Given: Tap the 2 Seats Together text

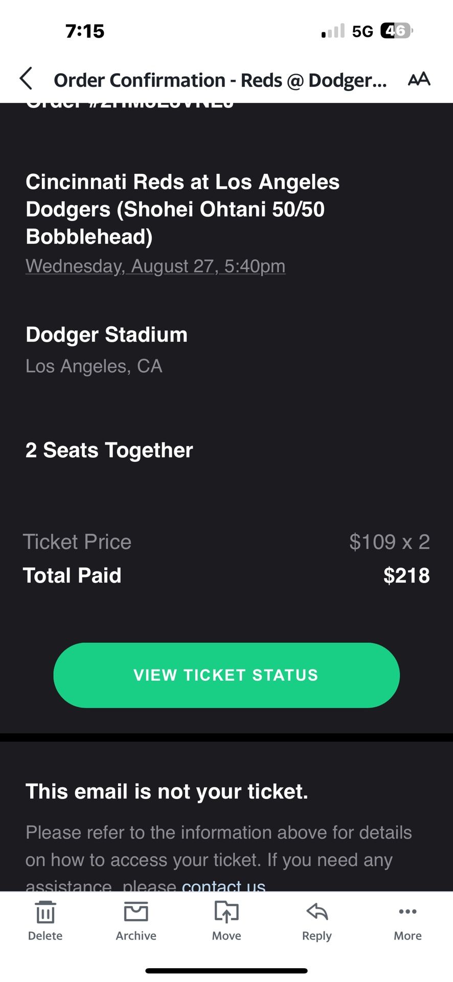Looking at the screenshot, I should click(109, 450).
